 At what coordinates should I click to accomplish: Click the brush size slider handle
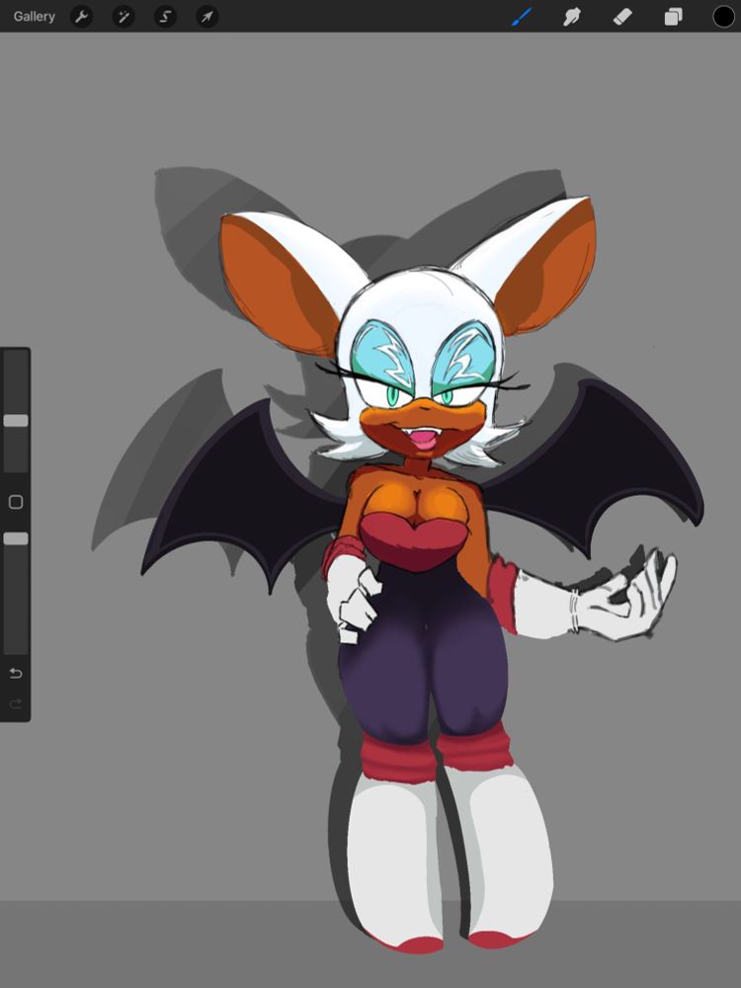(x=16, y=420)
